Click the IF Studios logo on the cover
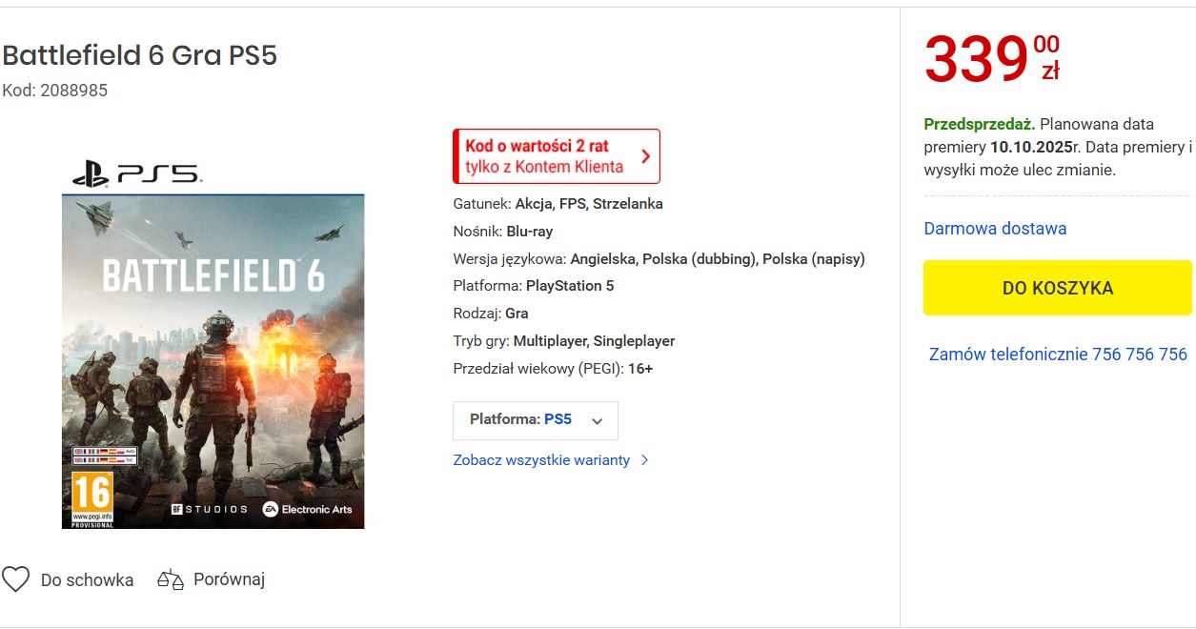 (209, 509)
